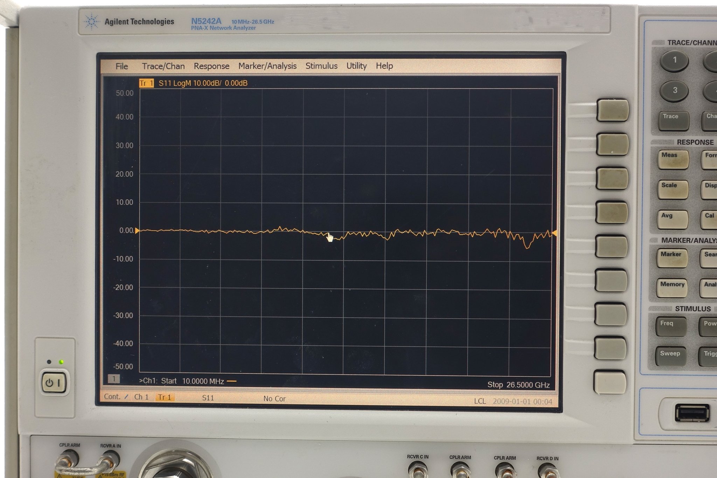This screenshot has height=478, width=717.
Task: Click the Stop 26.5000 GHz readout
Action: coord(518,385)
